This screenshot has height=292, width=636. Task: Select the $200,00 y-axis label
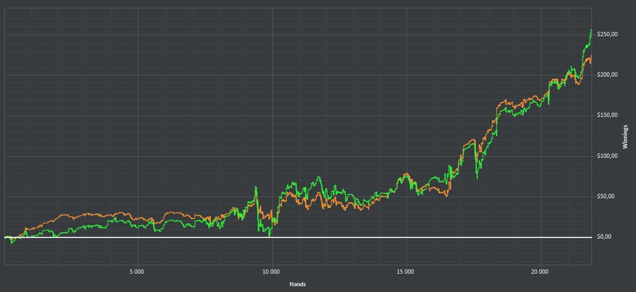tap(607, 75)
